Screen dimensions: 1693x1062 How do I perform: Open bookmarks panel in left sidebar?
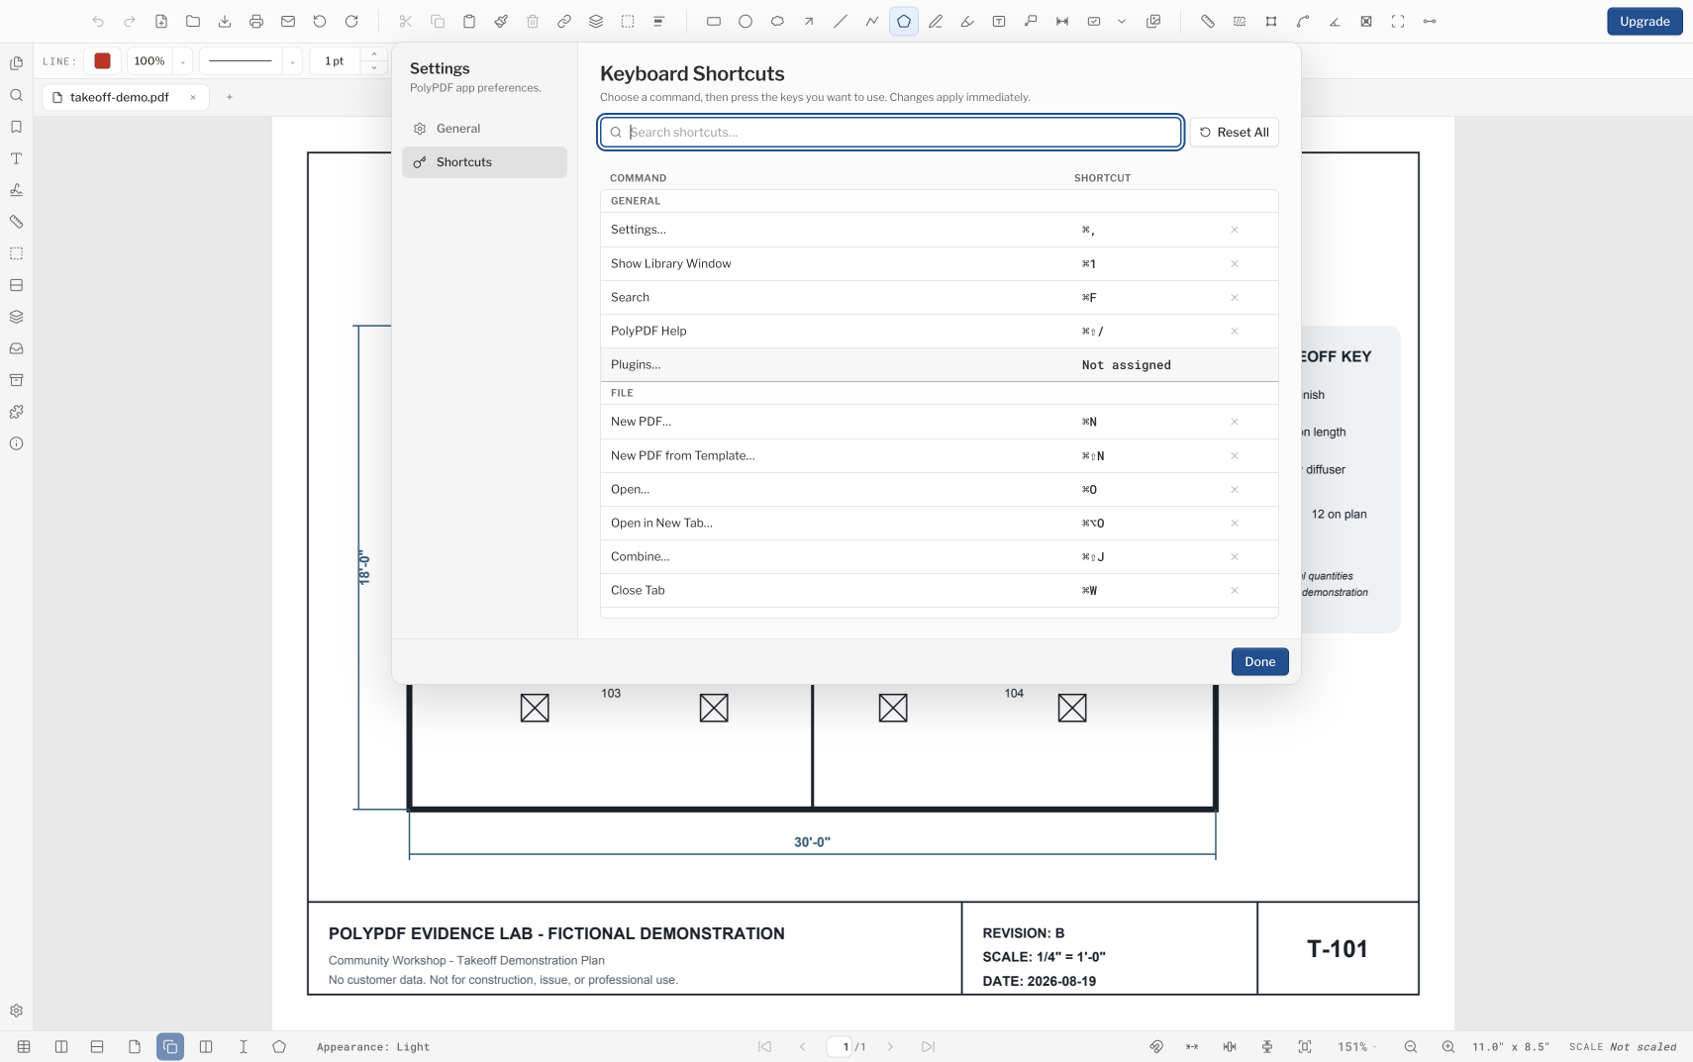16,127
